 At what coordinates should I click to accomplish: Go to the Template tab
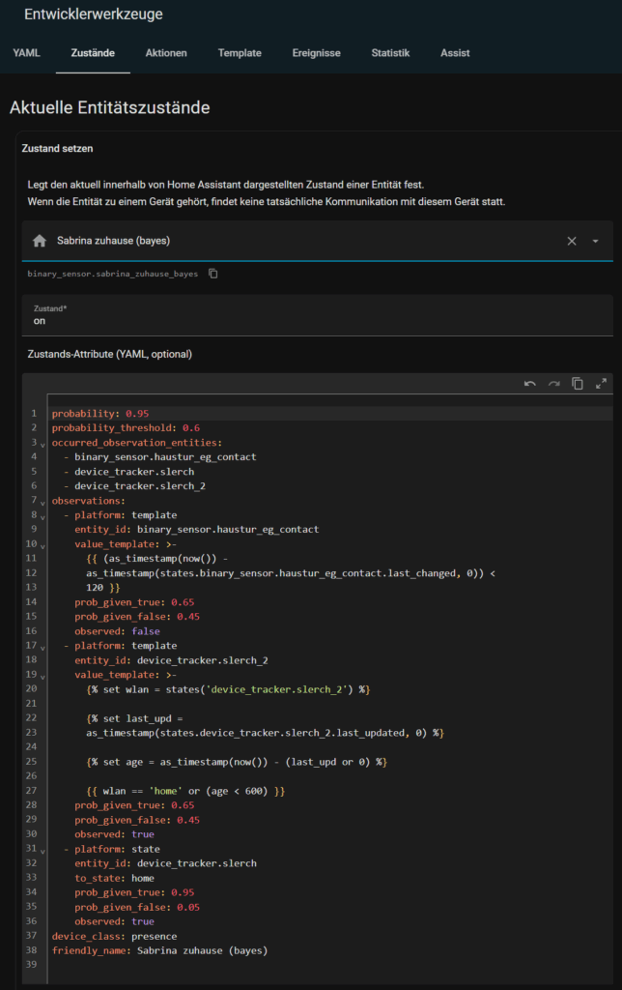coord(240,53)
